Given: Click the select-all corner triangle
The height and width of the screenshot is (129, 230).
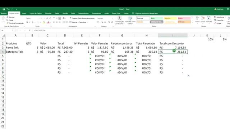Looking at the screenshot, I should pos(4,35).
